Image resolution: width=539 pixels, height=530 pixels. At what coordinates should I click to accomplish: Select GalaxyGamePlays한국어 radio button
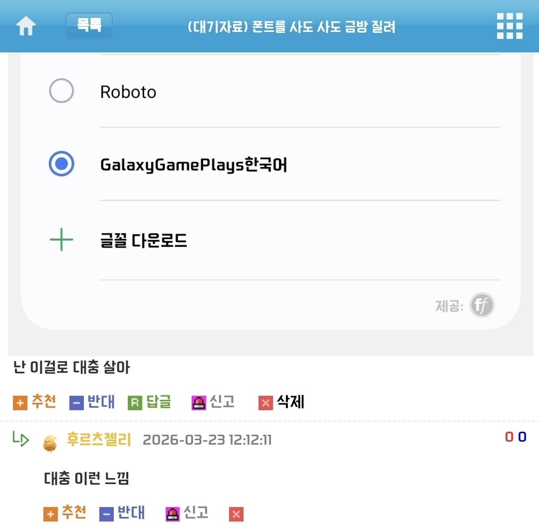pyautogui.click(x=61, y=164)
